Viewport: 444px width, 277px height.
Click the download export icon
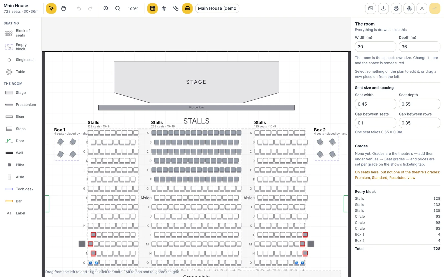(x=383, y=8)
